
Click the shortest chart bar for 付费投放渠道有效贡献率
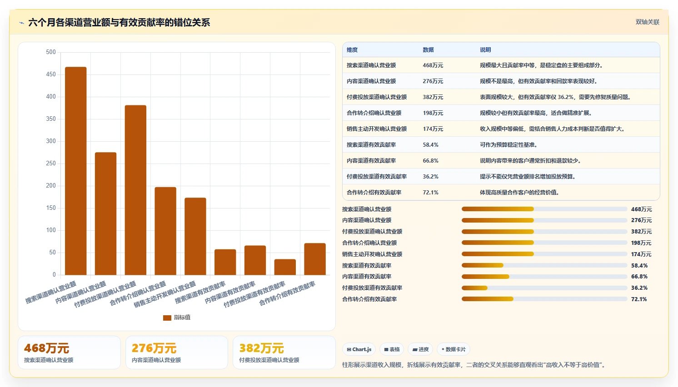coord(285,267)
